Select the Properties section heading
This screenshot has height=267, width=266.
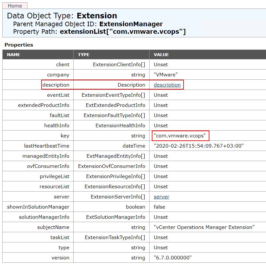pos(19,45)
